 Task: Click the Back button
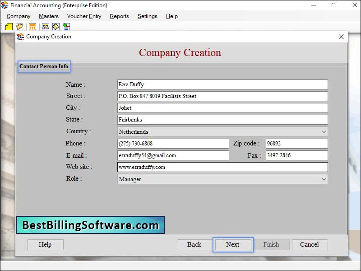coord(194,244)
